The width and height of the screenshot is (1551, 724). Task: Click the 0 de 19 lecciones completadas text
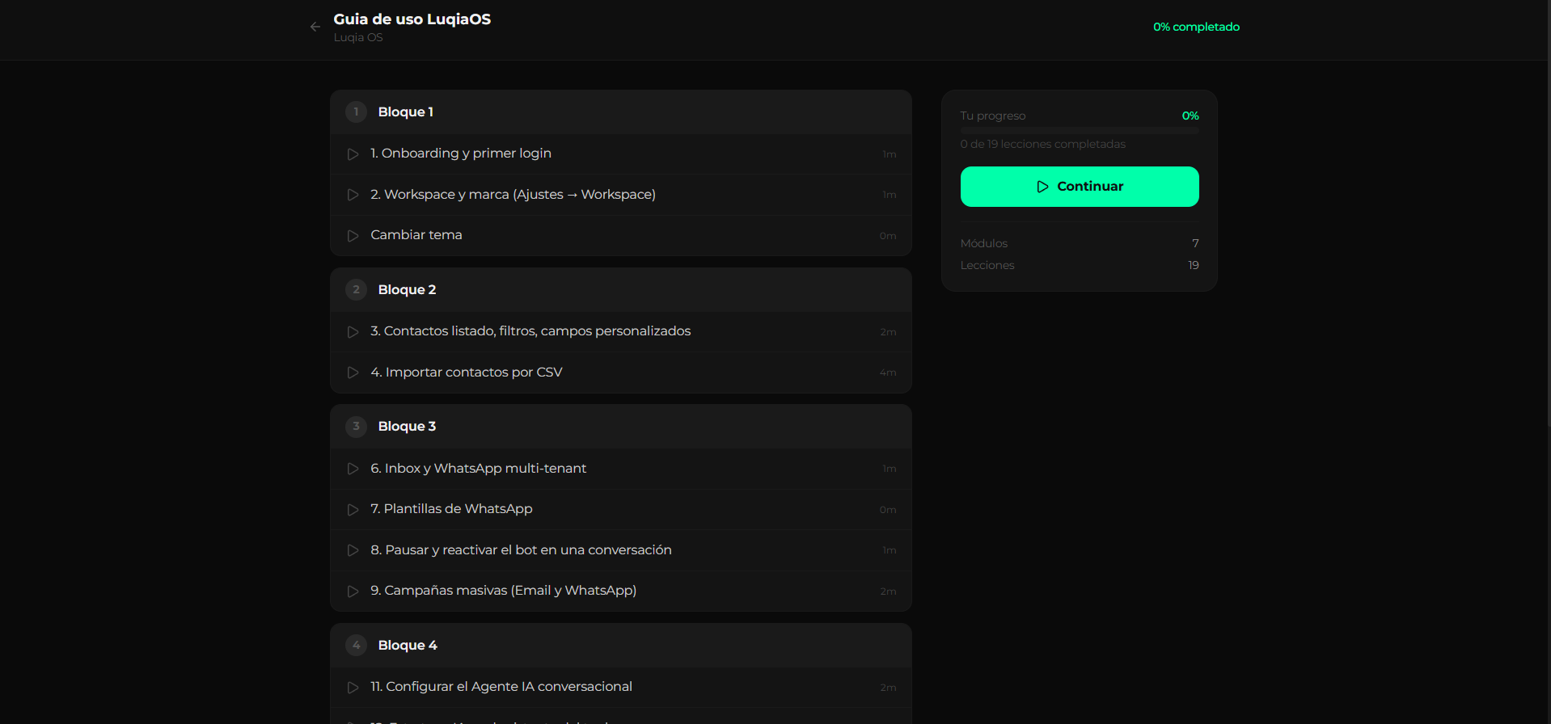(1043, 145)
